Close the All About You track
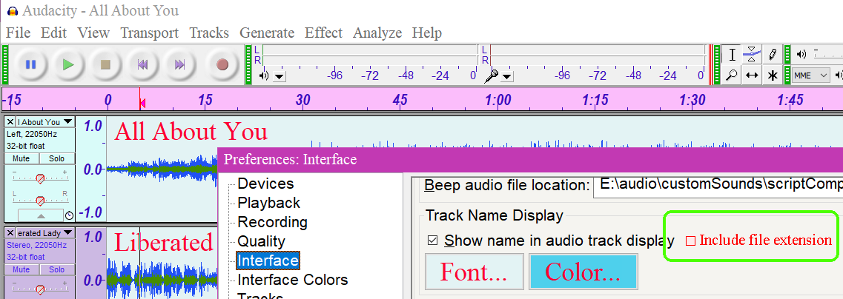Screen dimensions: 843x299 pyautogui.click(x=10, y=122)
